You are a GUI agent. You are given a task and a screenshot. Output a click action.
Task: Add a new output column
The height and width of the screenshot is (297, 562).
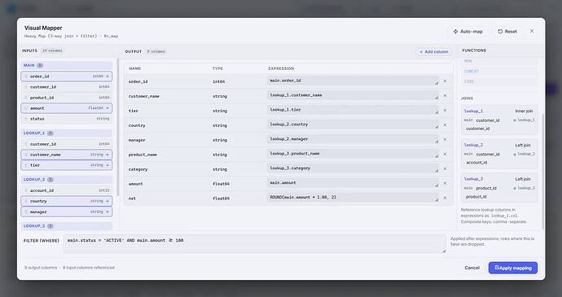click(433, 52)
